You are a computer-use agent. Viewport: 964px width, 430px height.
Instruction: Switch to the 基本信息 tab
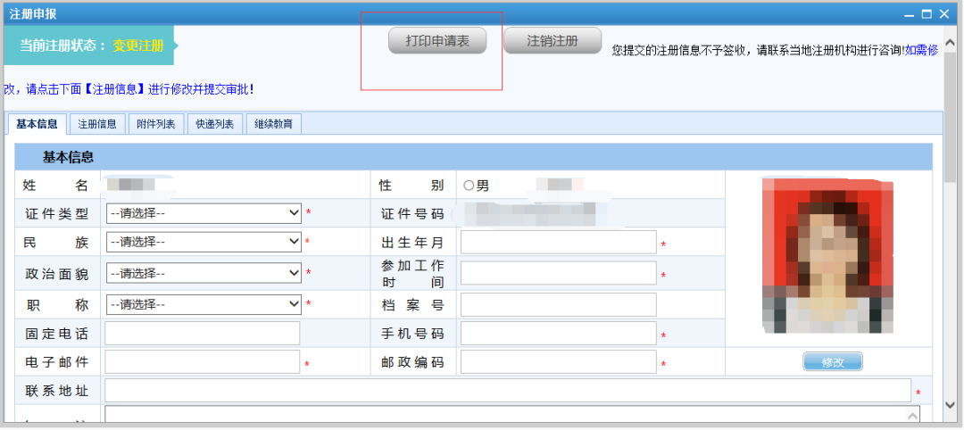point(37,124)
